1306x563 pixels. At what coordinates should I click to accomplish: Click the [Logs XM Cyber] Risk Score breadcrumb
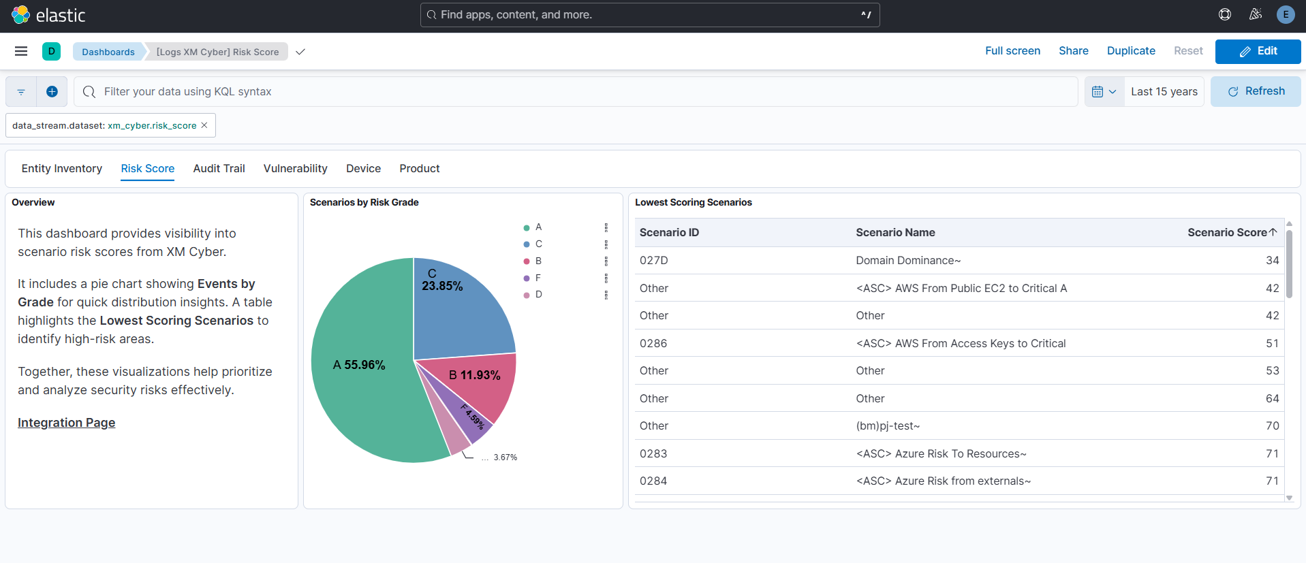[217, 52]
